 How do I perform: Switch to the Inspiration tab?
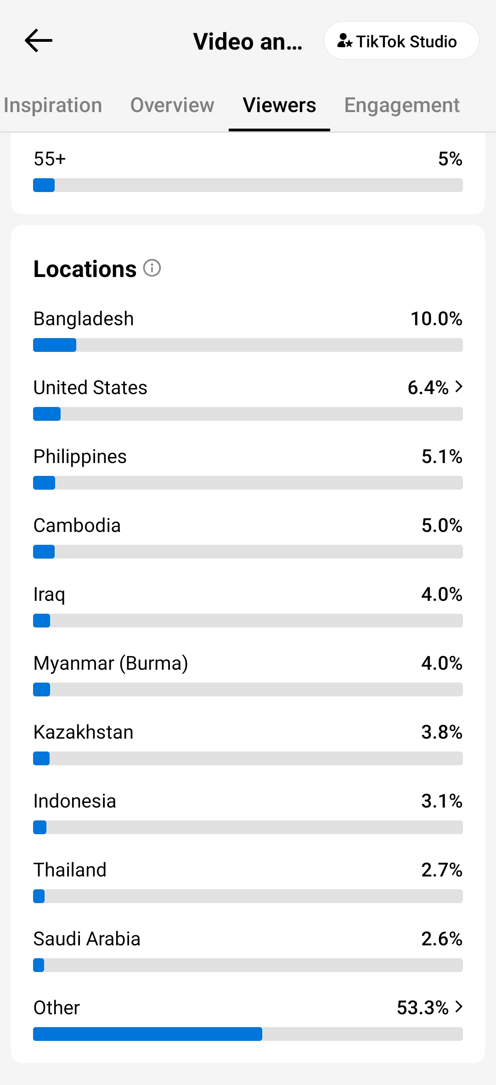click(x=53, y=105)
